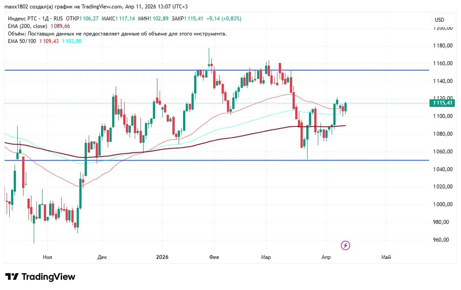Select the upper blue horizontal resistance line
This screenshot has height=290, width=461.
(133, 70)
